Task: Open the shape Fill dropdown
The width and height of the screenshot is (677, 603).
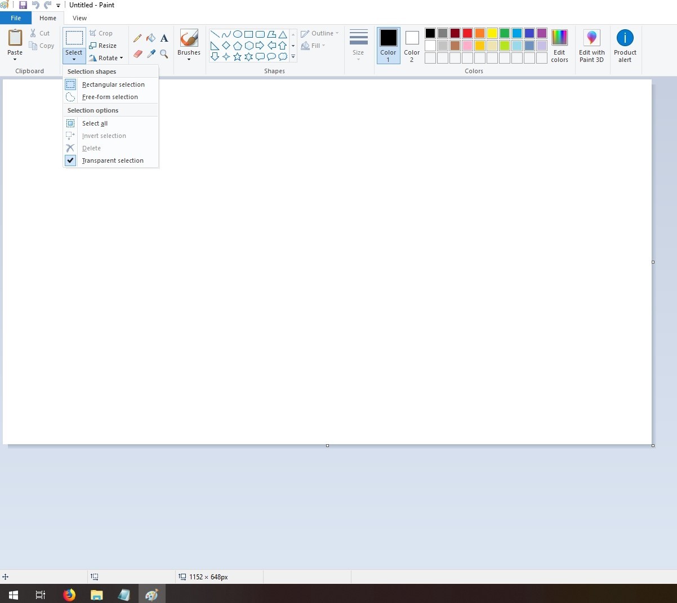Action: (313, 46)
